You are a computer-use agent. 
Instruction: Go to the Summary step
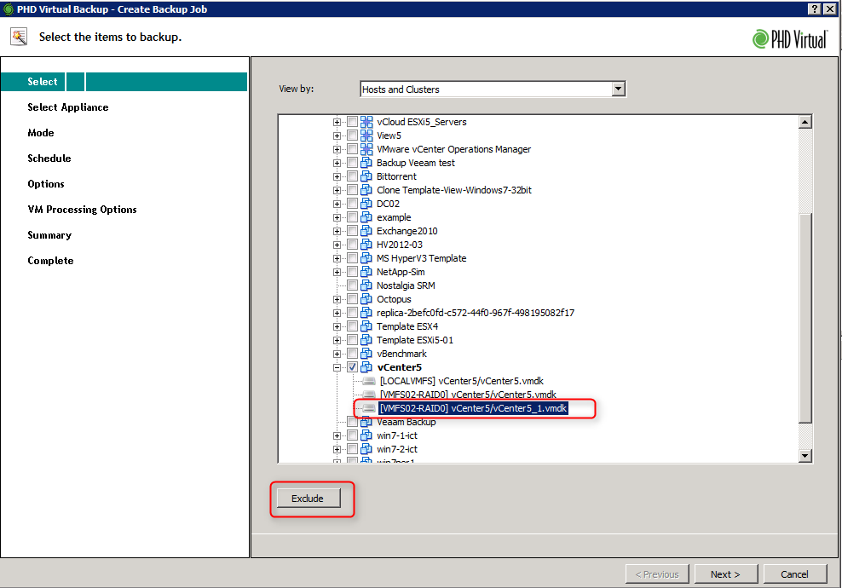point(49,235)
